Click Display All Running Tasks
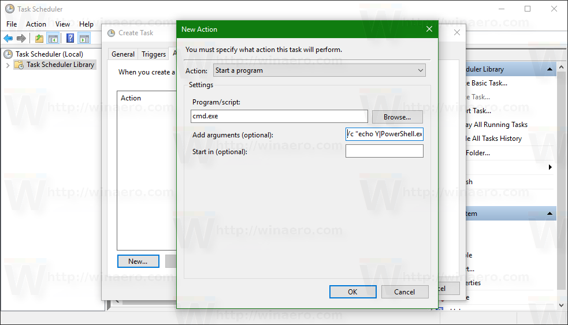Image resolution: width=568 pixels, height=325 pixels. point(496,125)
